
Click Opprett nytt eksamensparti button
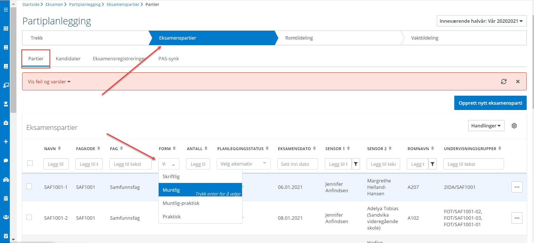click(x=490, y=103)
